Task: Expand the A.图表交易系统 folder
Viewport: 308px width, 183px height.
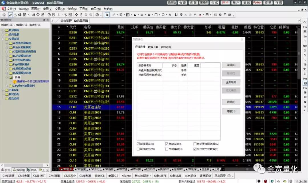Action: (x=7, y=43)
